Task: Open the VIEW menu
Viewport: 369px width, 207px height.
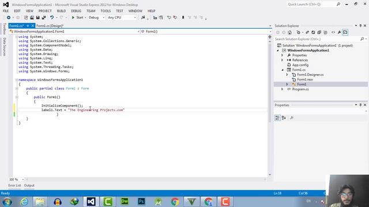Action: (29, 11)
